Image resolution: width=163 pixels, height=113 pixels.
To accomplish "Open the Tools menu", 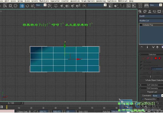I will coord(13,1).
